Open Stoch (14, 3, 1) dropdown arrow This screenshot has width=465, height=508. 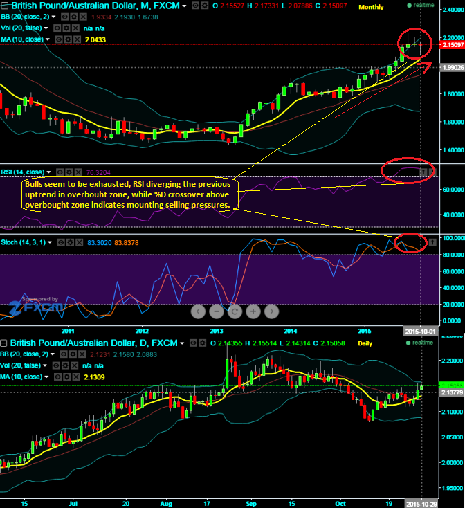coord(50,242)
